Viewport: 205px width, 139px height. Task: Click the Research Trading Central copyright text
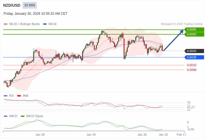coord(182,24)
